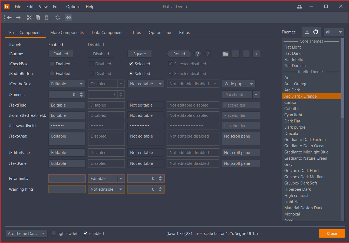The image size is (349, 243).
Task: Click the Enabled JButton
Action: [x=61, y=54]
